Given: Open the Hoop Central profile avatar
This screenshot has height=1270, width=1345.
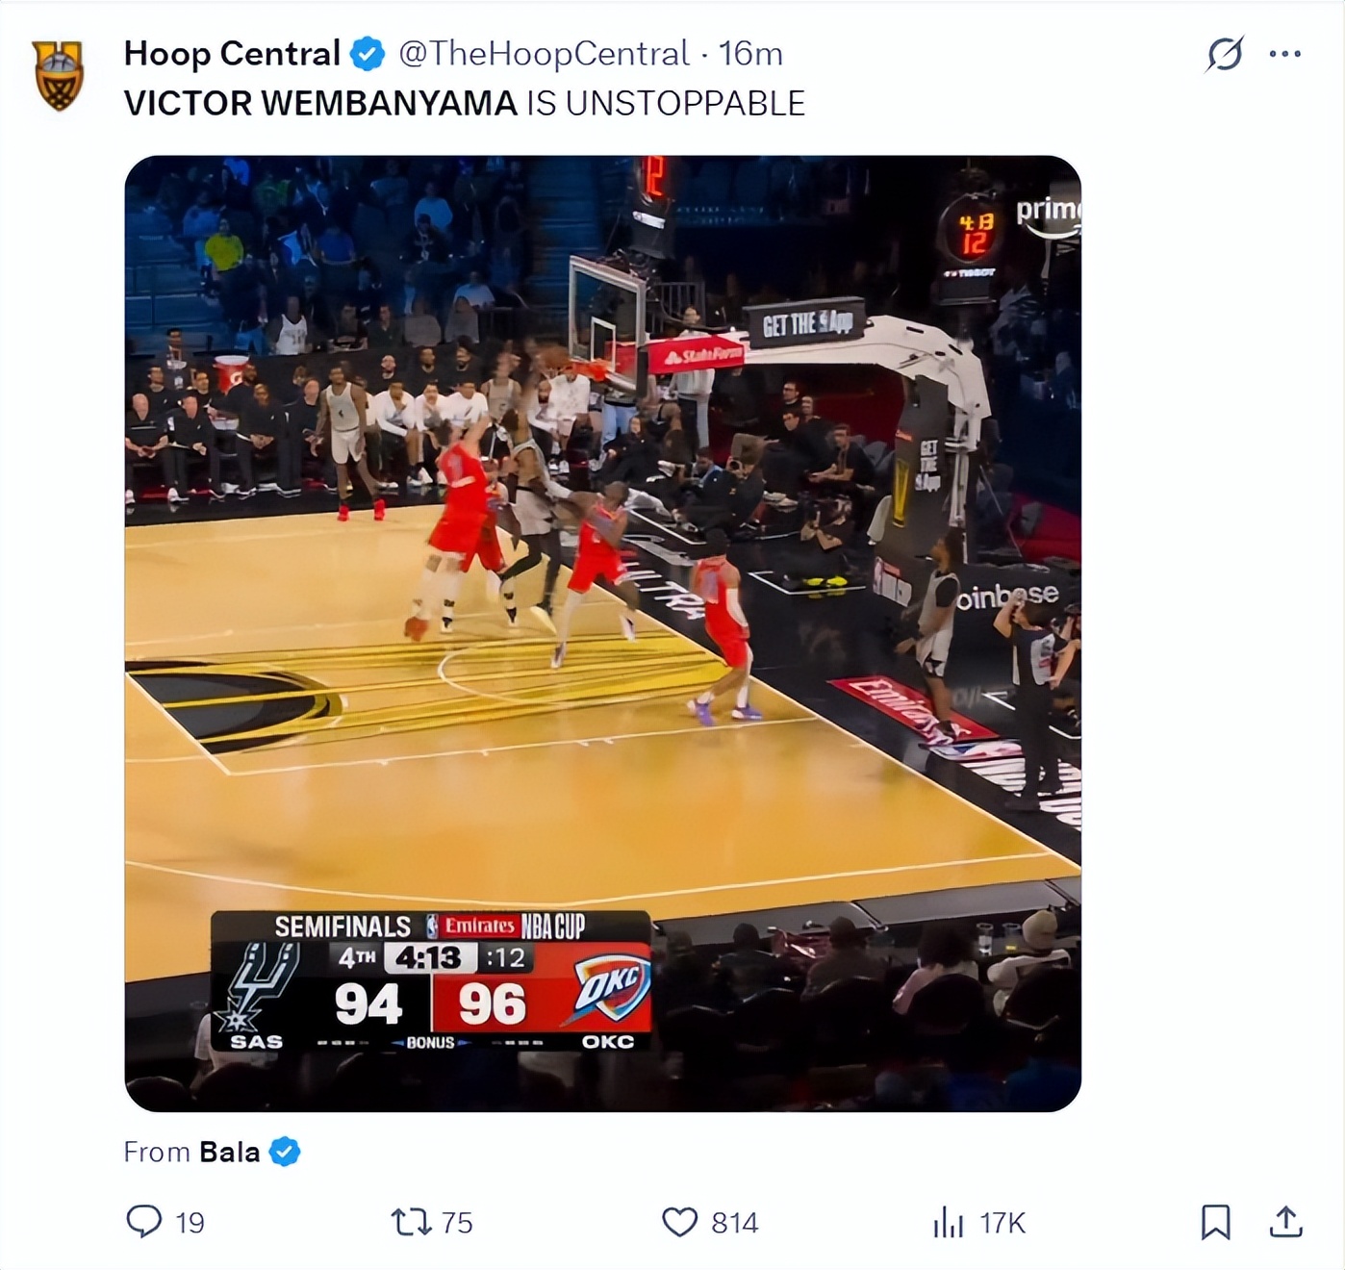Looking at the screenshot, I should (59, 75).
